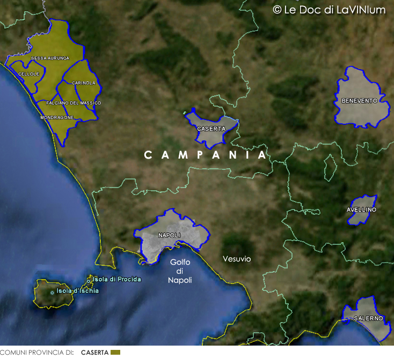
Task: Select the Avellino city area
Action: (362, 210)
